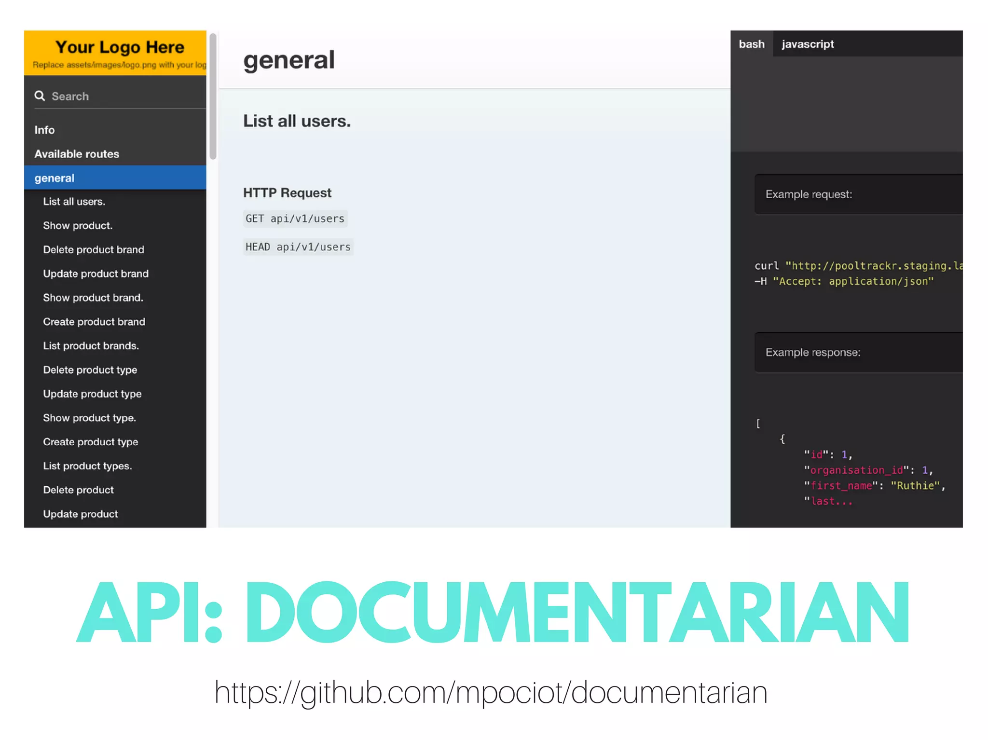Switch to the javascript tab

coord(808,44)
